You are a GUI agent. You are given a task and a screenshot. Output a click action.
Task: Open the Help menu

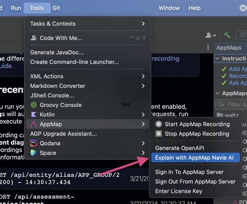tap(194, 8)
